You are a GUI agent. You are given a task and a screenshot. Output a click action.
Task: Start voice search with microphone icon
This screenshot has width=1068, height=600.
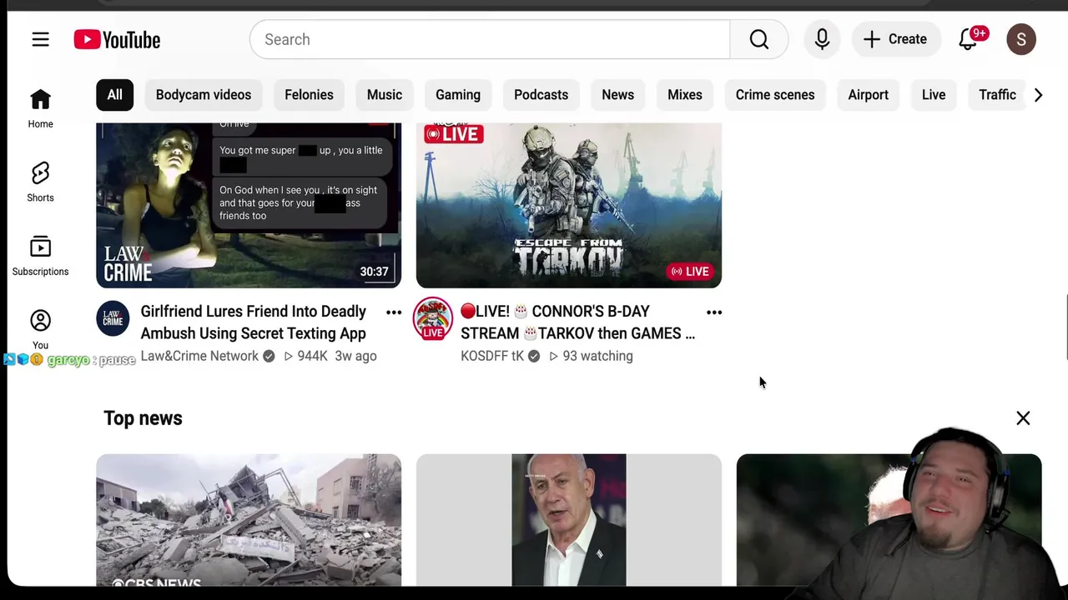tap(822, 39)
